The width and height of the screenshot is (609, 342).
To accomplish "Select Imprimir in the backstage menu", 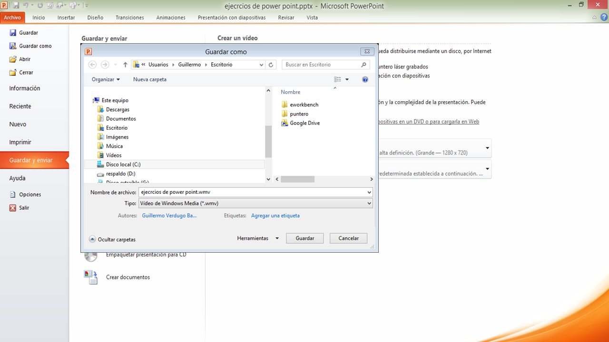I will point(20,142).
